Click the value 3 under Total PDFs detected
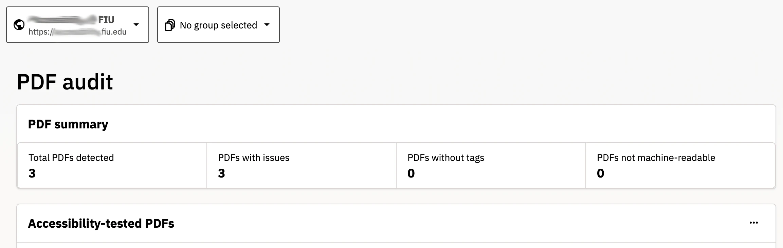Viewport: 783px width, 248px height. click(31, 173)
